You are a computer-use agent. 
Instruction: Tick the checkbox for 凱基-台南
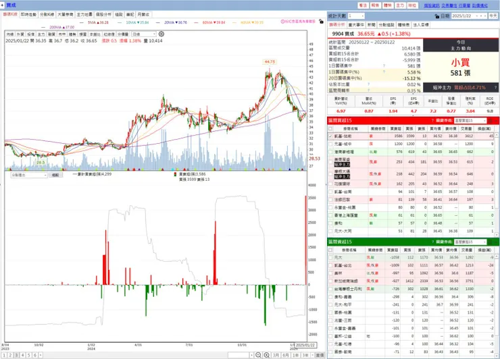click(330, 192)
